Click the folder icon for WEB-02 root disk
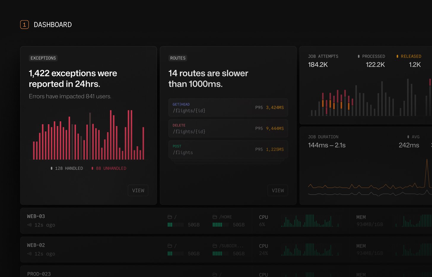Viewport: 432px width, 277px height. pyautogui.click(x=170, y=246)
